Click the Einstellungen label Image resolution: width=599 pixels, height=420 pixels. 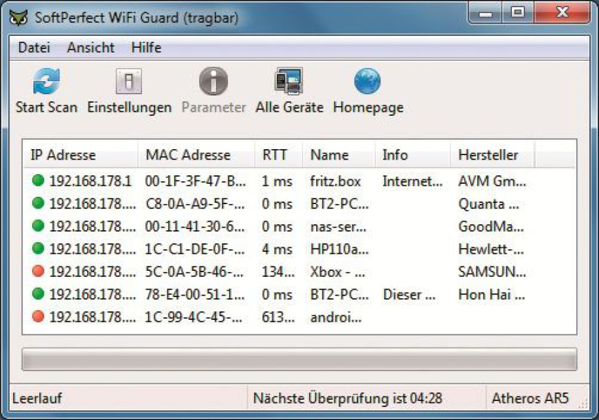(129, 108)
